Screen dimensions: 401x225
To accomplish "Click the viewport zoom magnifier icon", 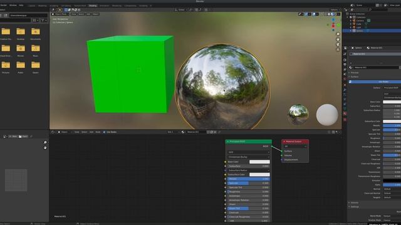I will pyautogui.click(x=338, y=34).
